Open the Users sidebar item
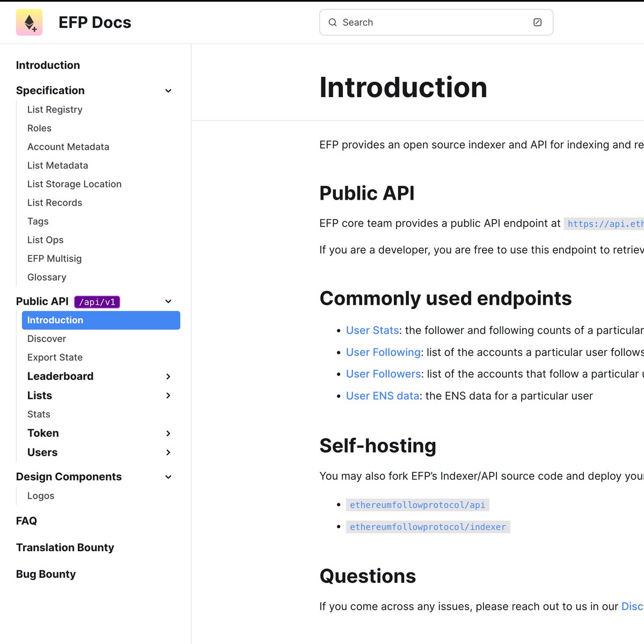The height and width of the screenshot is (644, 644). pos(42,452)
